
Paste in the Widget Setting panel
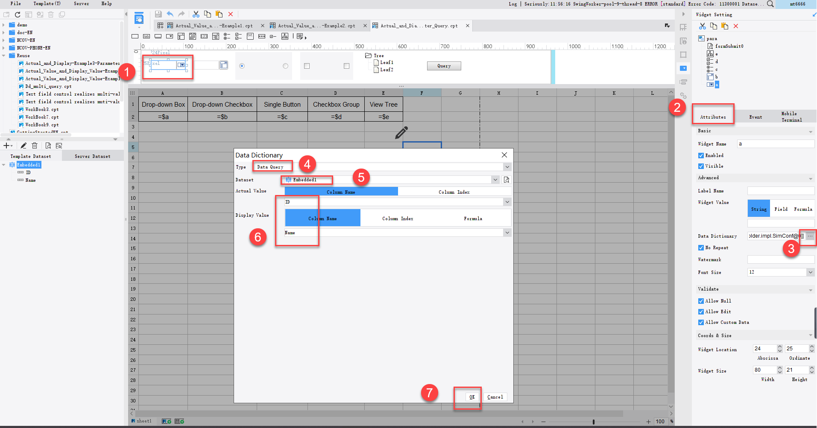[725, 26]
